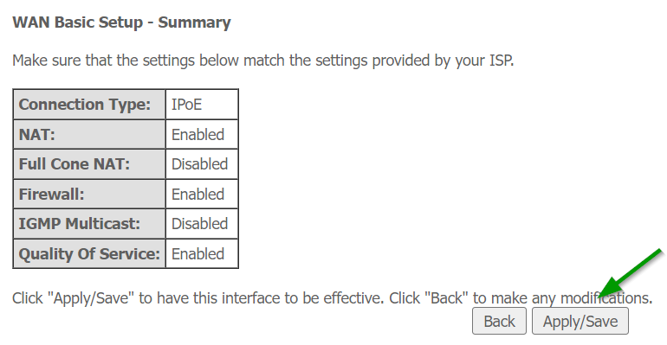Image resolution: width=667 pixels, height=345 pixels.
Task: Click the word "modifications" in bottom text
Action: (605, 298)
